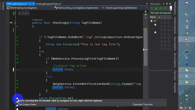The height and width of the screenshot is (110, 195).
Task: Click green coverage marker beside return false in else
Action: (17, 88)
